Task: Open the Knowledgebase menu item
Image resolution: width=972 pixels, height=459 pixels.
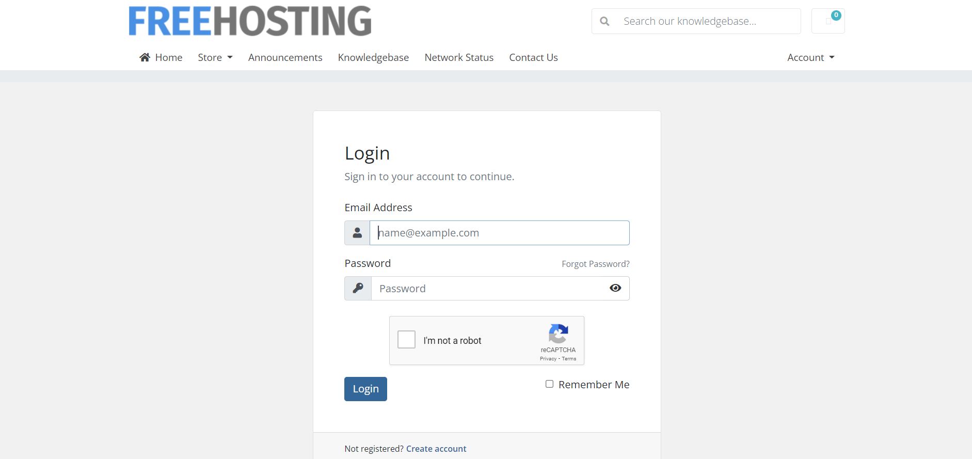Action: (373, 57)
